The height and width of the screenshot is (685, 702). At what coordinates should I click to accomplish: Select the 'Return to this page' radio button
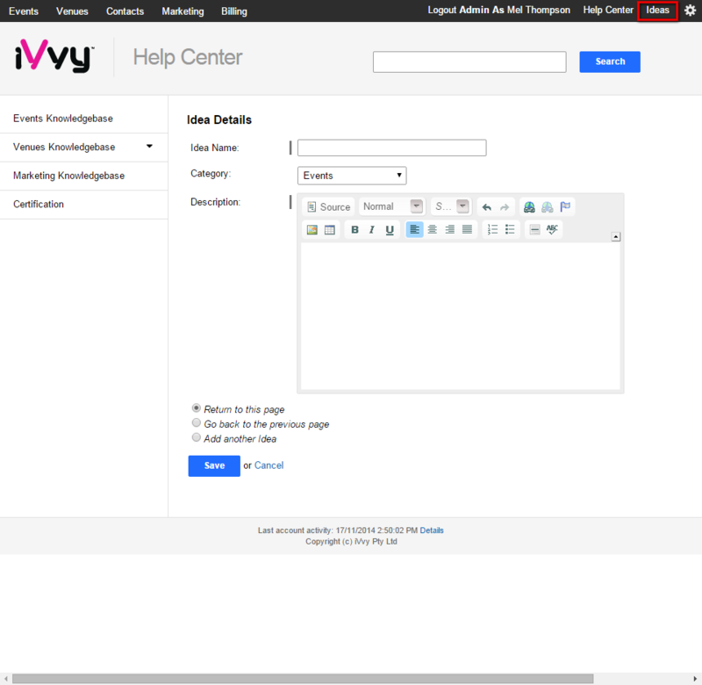196,408
